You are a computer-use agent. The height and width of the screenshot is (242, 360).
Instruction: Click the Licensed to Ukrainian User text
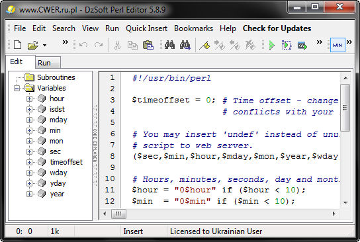[x=216, y=231]
